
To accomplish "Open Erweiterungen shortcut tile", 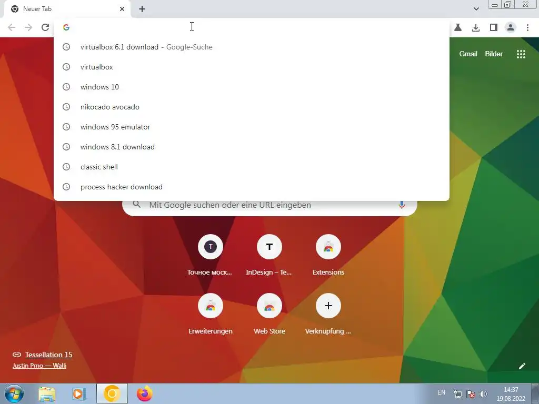I will point(211,314).
